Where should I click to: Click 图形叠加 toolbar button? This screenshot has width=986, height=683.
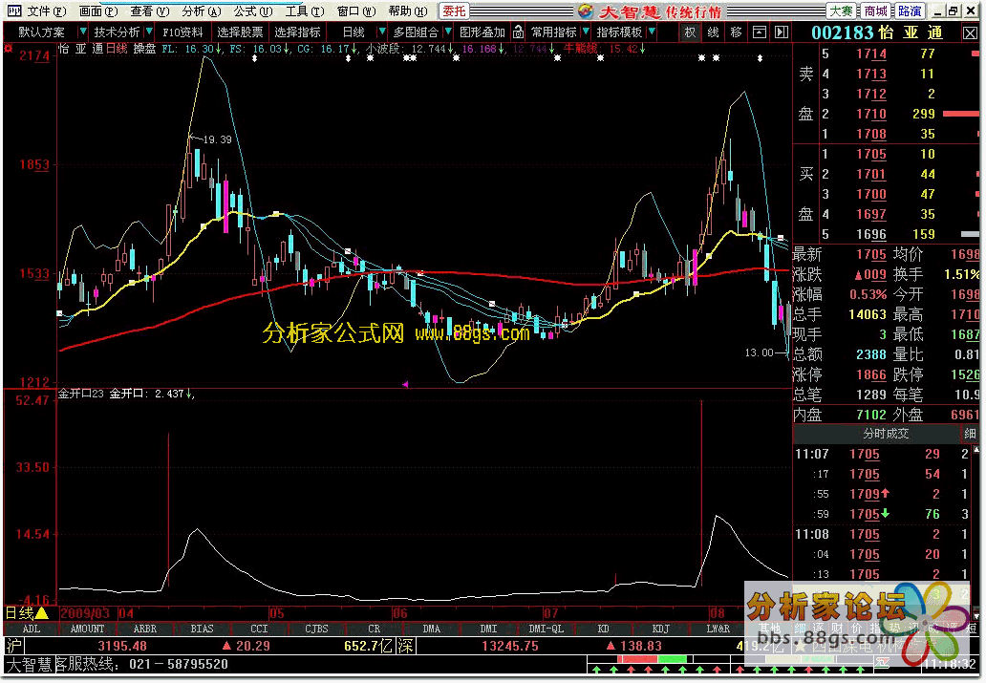coord(482,32)
